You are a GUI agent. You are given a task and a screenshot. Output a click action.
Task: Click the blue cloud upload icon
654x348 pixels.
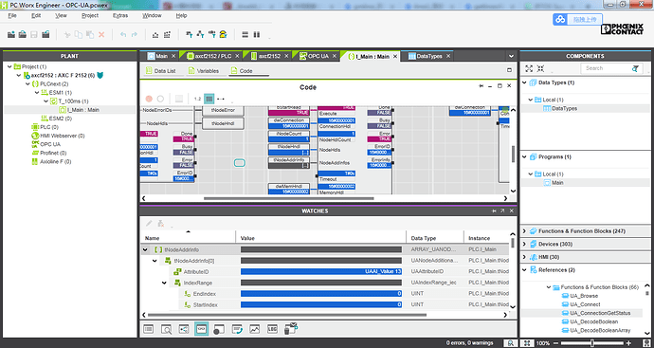click(x=560, y=19)
